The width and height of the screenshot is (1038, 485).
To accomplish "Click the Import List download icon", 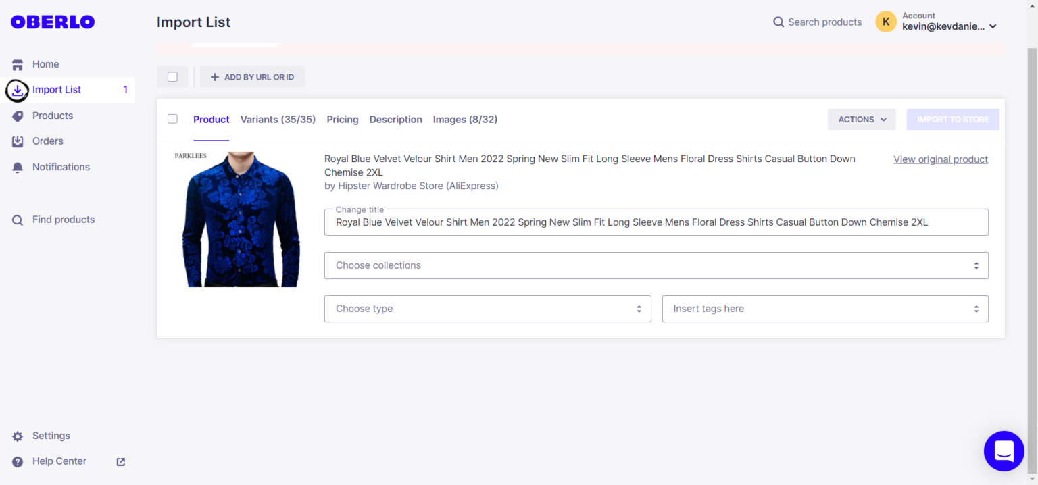I will 18,90.
